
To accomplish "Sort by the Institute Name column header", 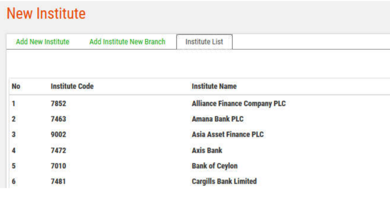I will tap(214, 86).
